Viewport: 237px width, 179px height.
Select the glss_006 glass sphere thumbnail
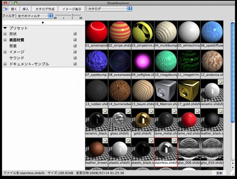tap(189, 149)
